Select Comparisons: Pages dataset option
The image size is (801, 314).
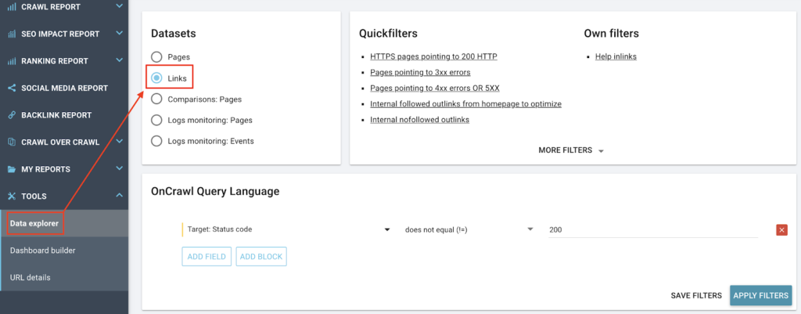(x=156, y=99)
